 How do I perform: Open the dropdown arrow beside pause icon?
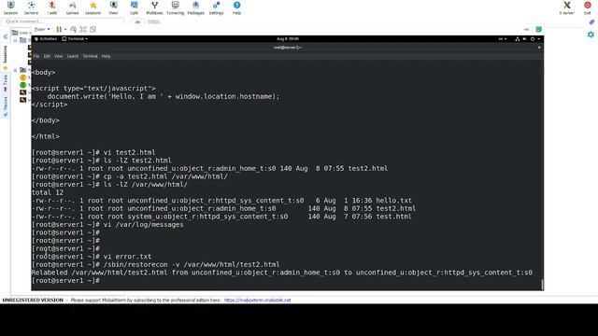pyautogui.click(x=65, y=29)
